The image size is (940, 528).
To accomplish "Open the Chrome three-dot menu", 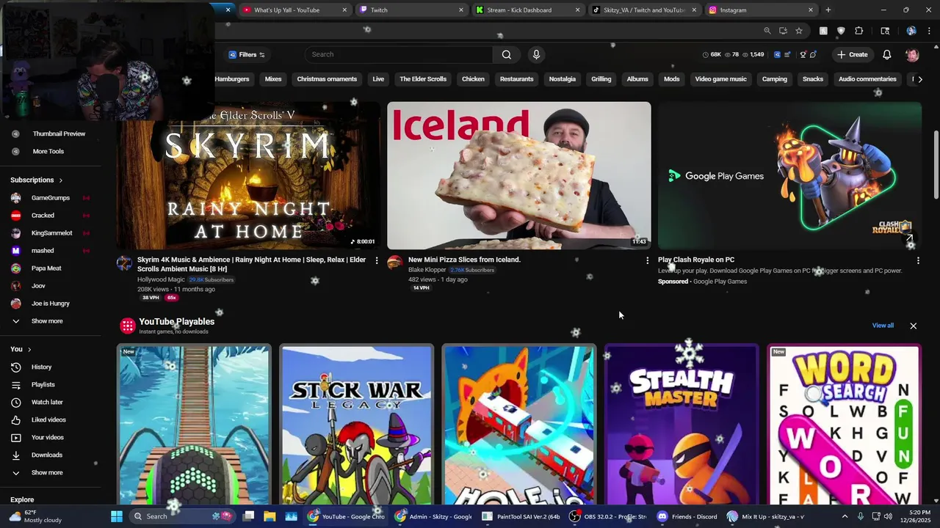I will [x=929, y=31].
